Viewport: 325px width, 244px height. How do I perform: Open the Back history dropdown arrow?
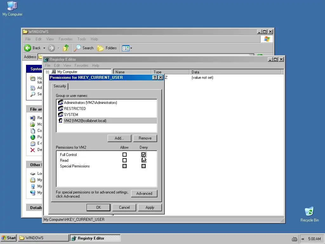[44, 48]
